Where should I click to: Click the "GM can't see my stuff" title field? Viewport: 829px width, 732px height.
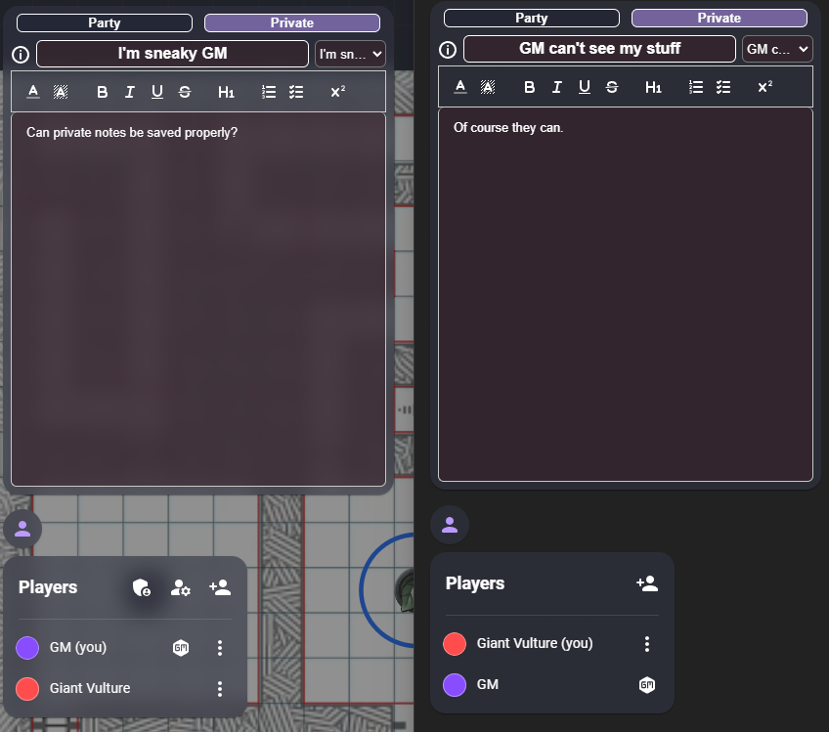pos(599,49)
